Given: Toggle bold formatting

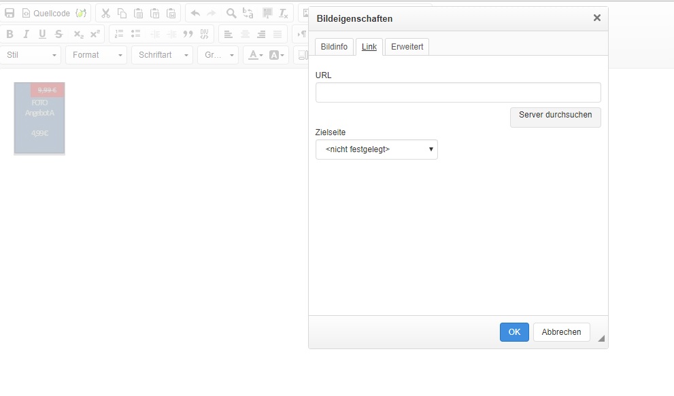Looking at the screenshot, I should tap(10, 34).
